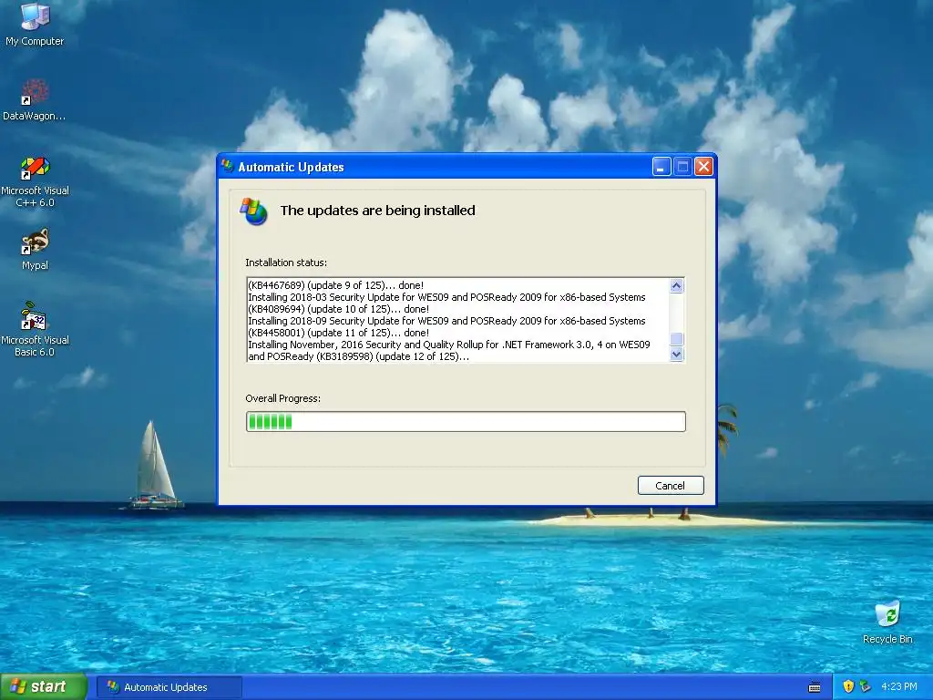Screen dimensions: 933x700
Task: Select the Mypal browser shortcut
Action: 35,250
